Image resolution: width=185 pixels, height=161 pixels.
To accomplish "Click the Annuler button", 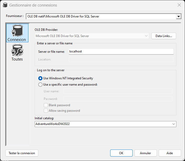I will point(145,153).
